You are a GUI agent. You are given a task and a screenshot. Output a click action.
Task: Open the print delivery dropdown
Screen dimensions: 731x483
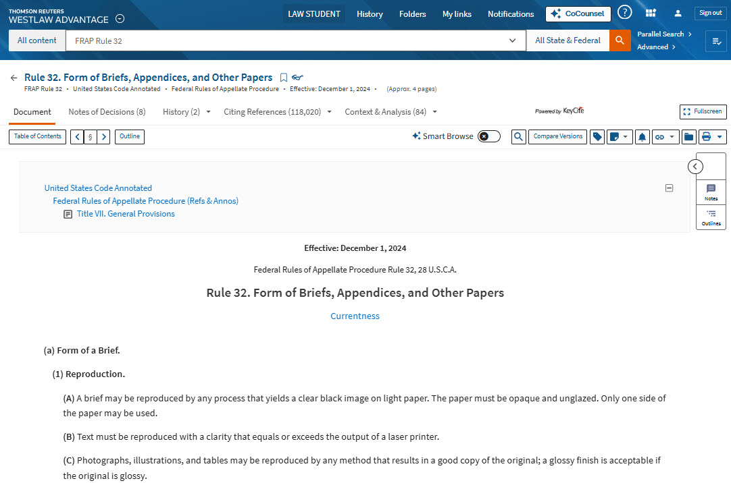tap(712, 137)
